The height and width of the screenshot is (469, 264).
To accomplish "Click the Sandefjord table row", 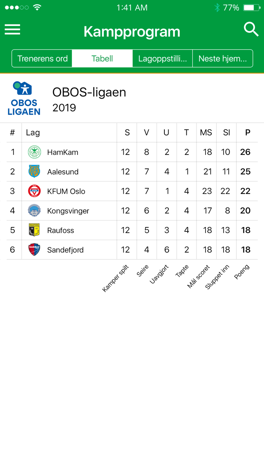I will point(132,250).
